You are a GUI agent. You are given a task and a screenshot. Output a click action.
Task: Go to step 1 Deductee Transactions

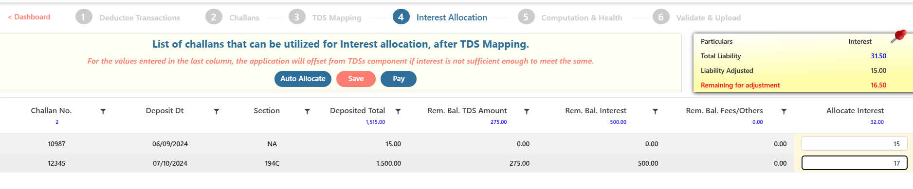coord(128,17)
